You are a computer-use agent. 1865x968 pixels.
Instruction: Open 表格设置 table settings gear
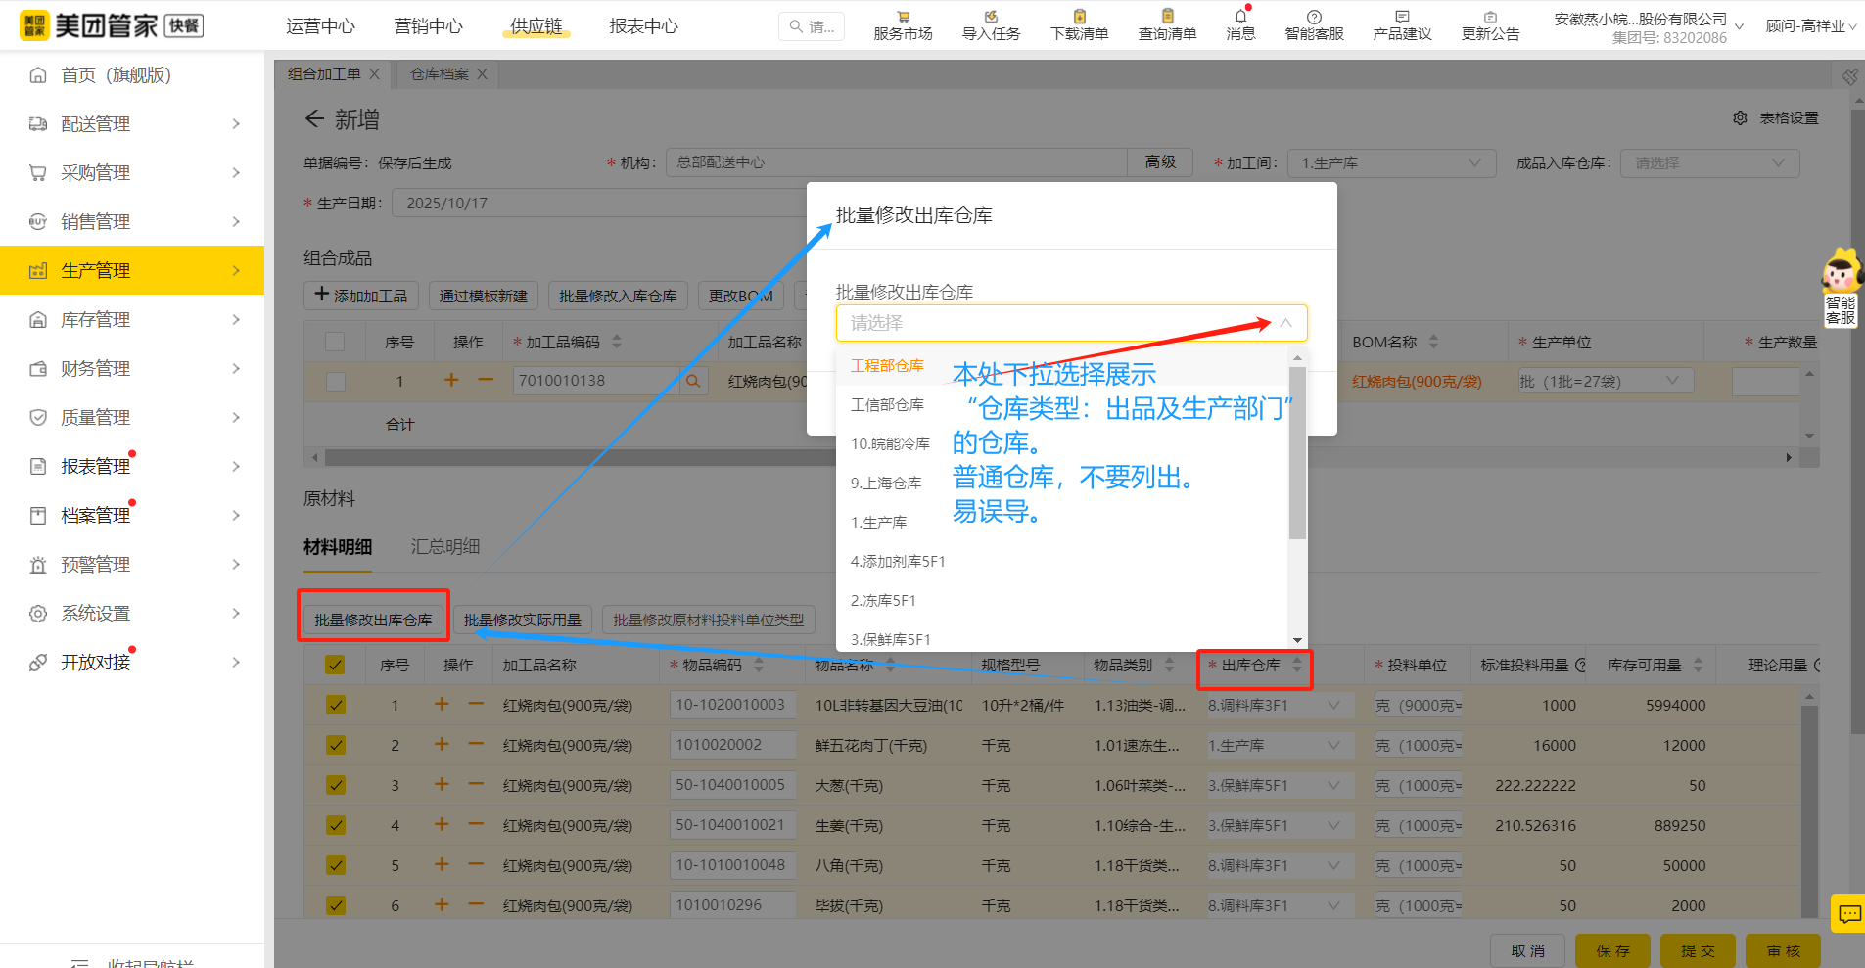pos(1741,117)
